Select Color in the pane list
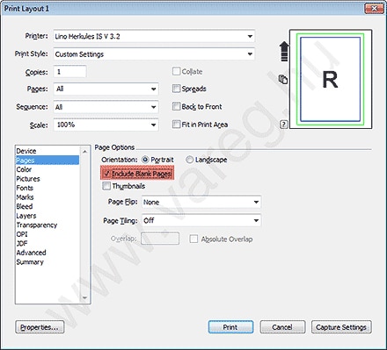The image size is (387, 350). (47, 169)
